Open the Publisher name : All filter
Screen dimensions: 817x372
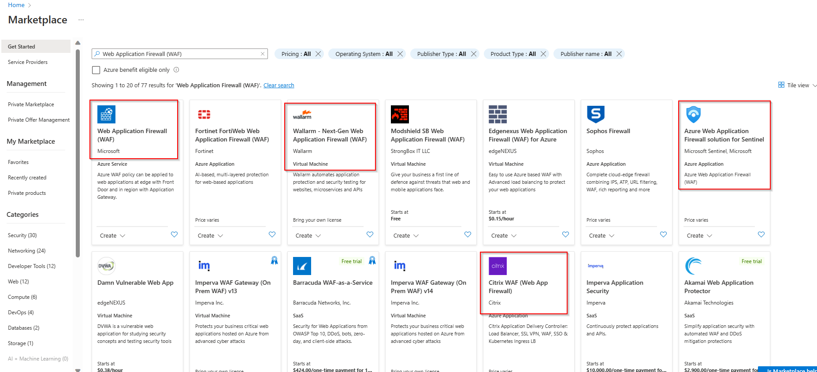pos(586,54)
